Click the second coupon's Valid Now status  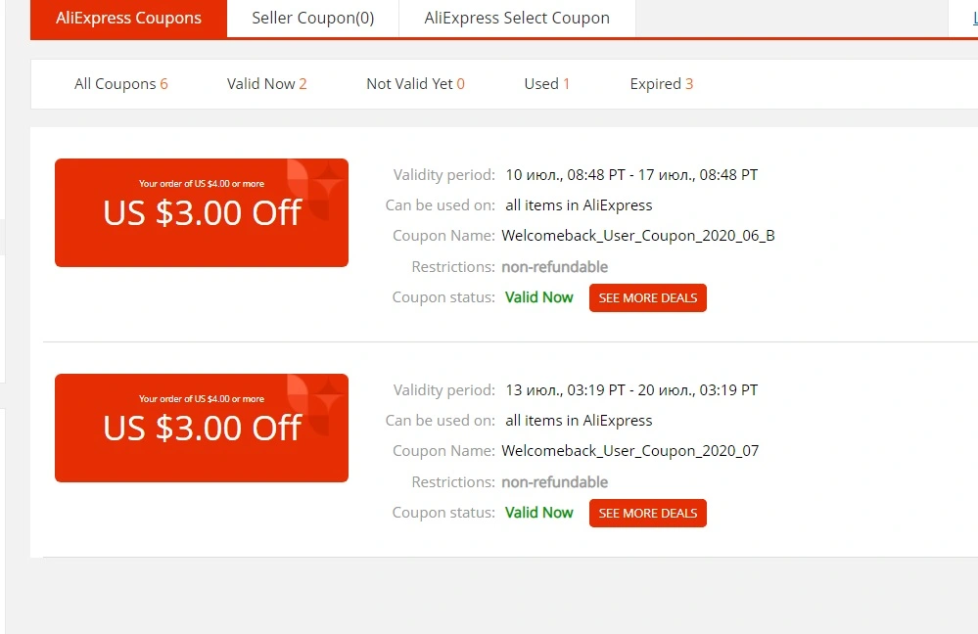(x=538, y=513)
